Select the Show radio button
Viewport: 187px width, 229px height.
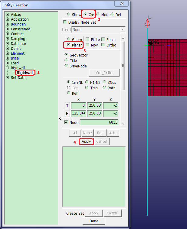click(69, 14)
